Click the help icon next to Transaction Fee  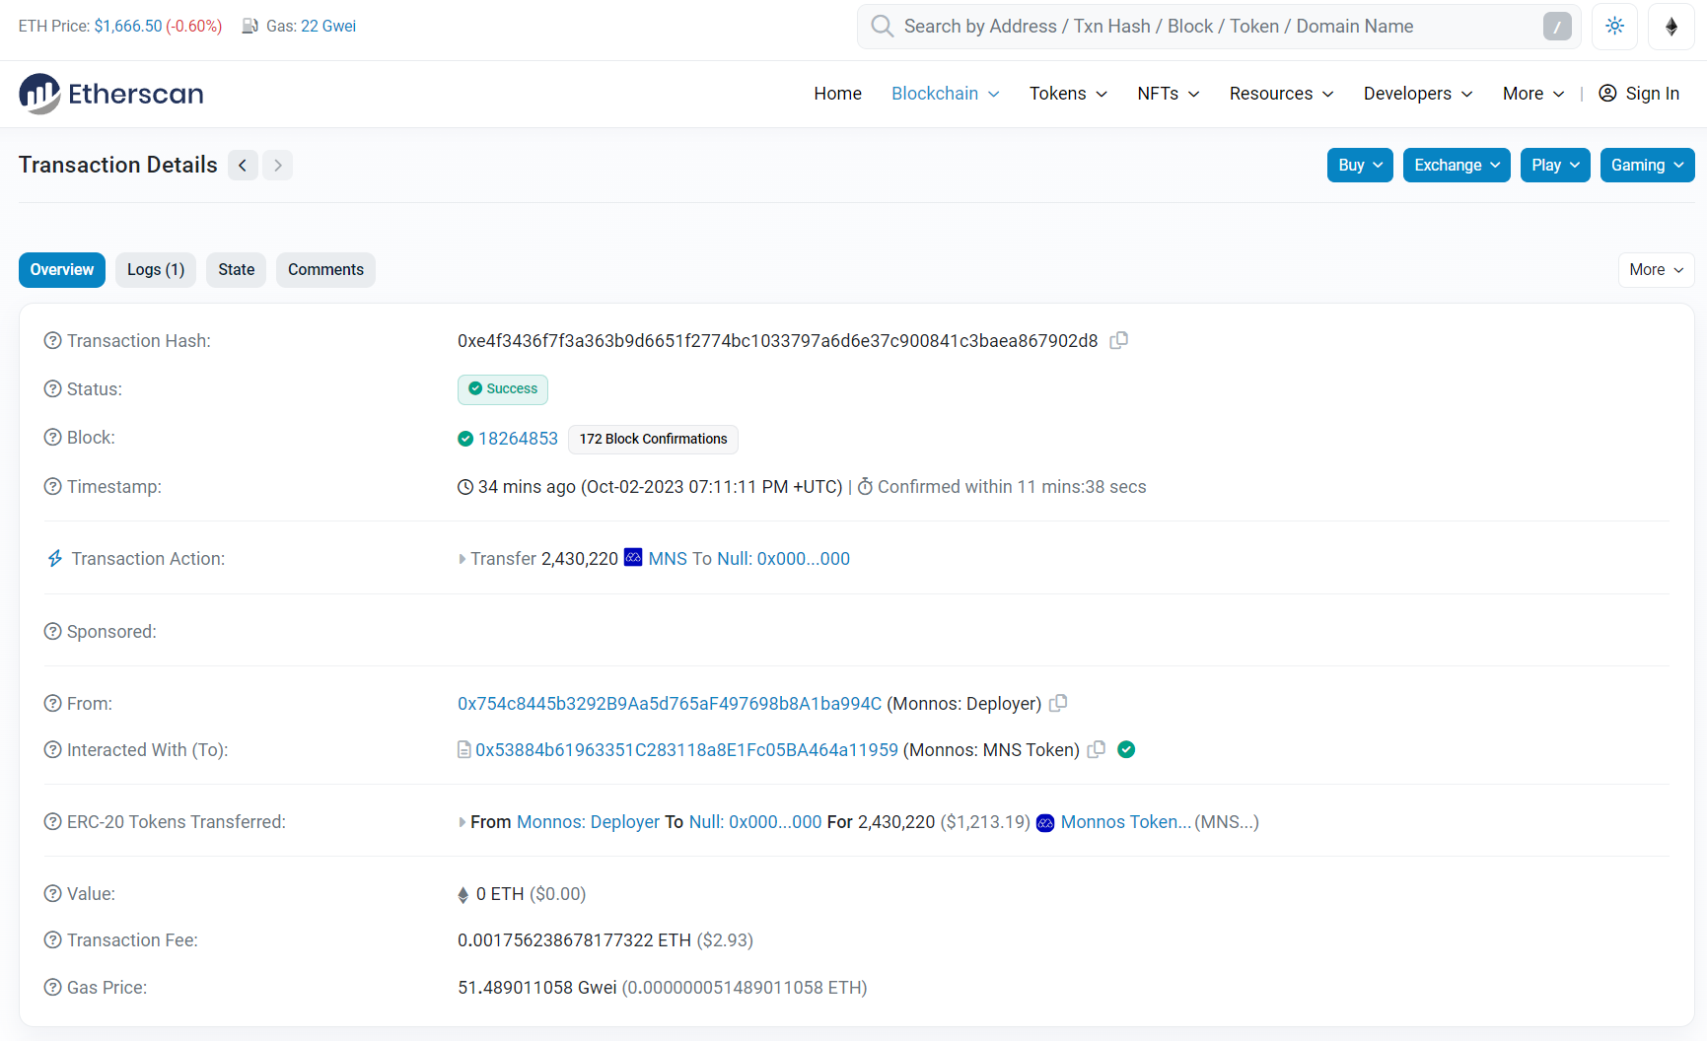point(53,940)
